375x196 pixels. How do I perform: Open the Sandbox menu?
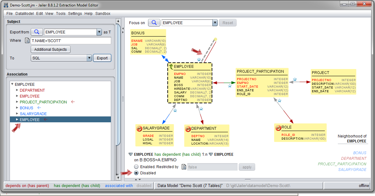coord(103,14)
